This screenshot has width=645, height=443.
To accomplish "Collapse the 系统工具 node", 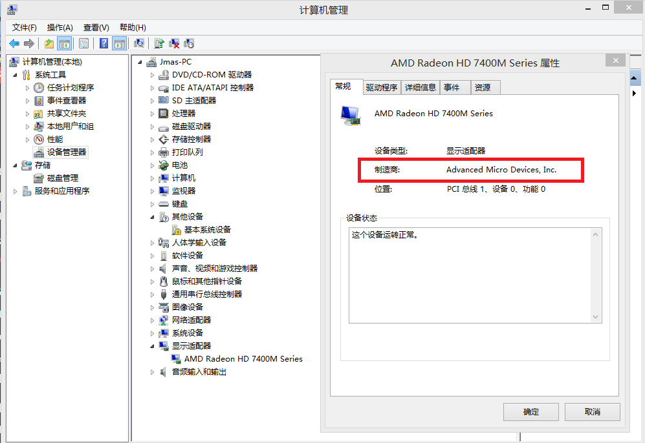I will coord(16,75).
